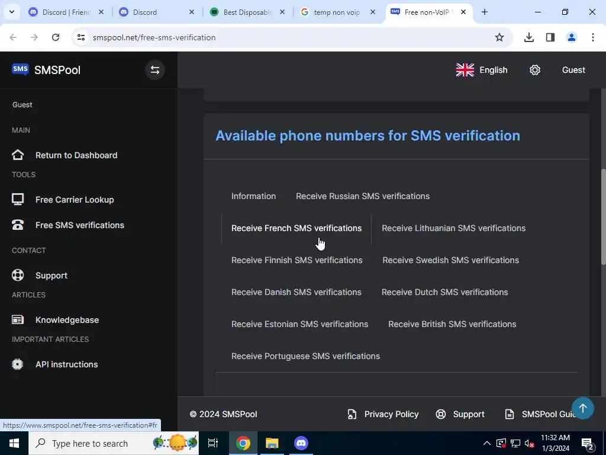Viewport: 606px width, 455px height.
Task: Open the settings gear in the header
Action: (535, 70)
